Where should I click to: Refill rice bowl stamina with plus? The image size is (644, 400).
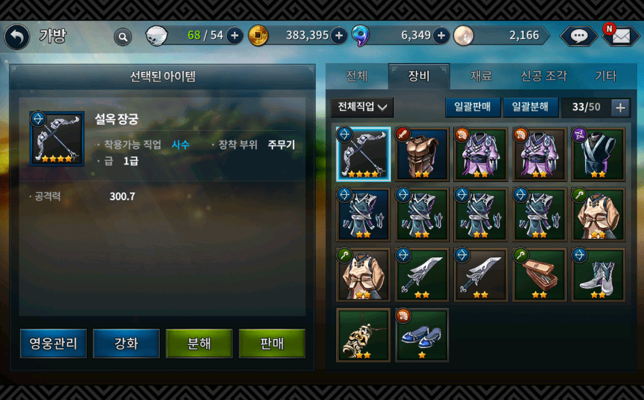point(235,36)
